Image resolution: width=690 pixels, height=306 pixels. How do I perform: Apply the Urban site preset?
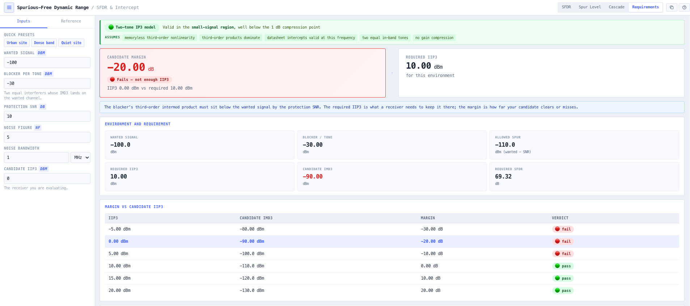17,43
